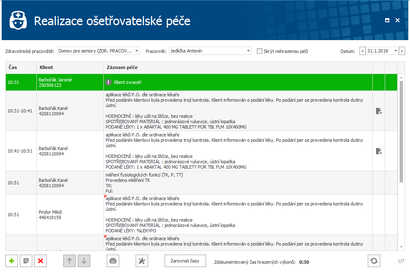Sort by the Klient column header

point(70,67)
